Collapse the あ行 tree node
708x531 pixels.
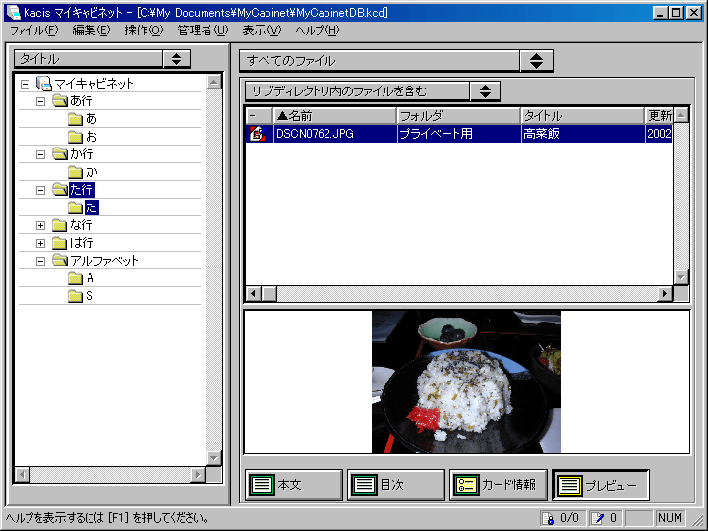coord(40,101)
